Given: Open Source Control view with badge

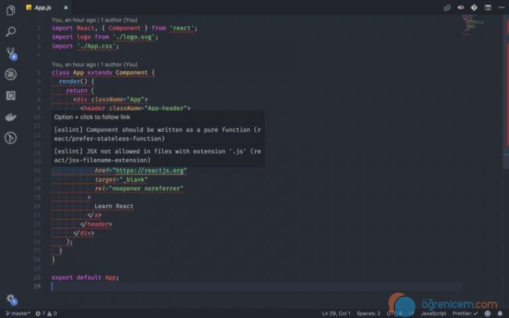Looking at the screenshot, I should pyautogui.click(x=11, y=52).
